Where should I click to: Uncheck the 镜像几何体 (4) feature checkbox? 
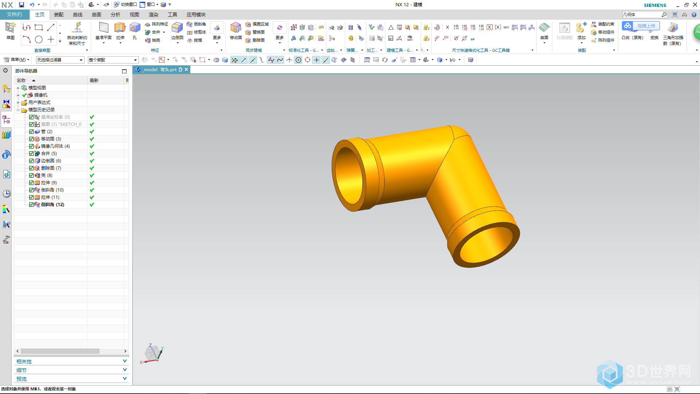[x=31, y=146]
